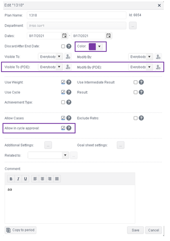Show help for Exclude Retro option

(x=141, y=118)
